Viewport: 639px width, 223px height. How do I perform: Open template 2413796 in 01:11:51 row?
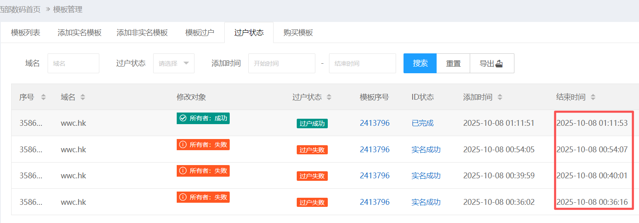[x=375, y=123]
